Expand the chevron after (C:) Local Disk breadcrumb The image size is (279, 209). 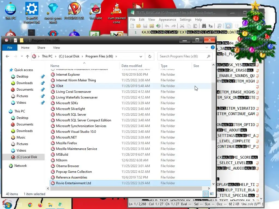point(82,56)
